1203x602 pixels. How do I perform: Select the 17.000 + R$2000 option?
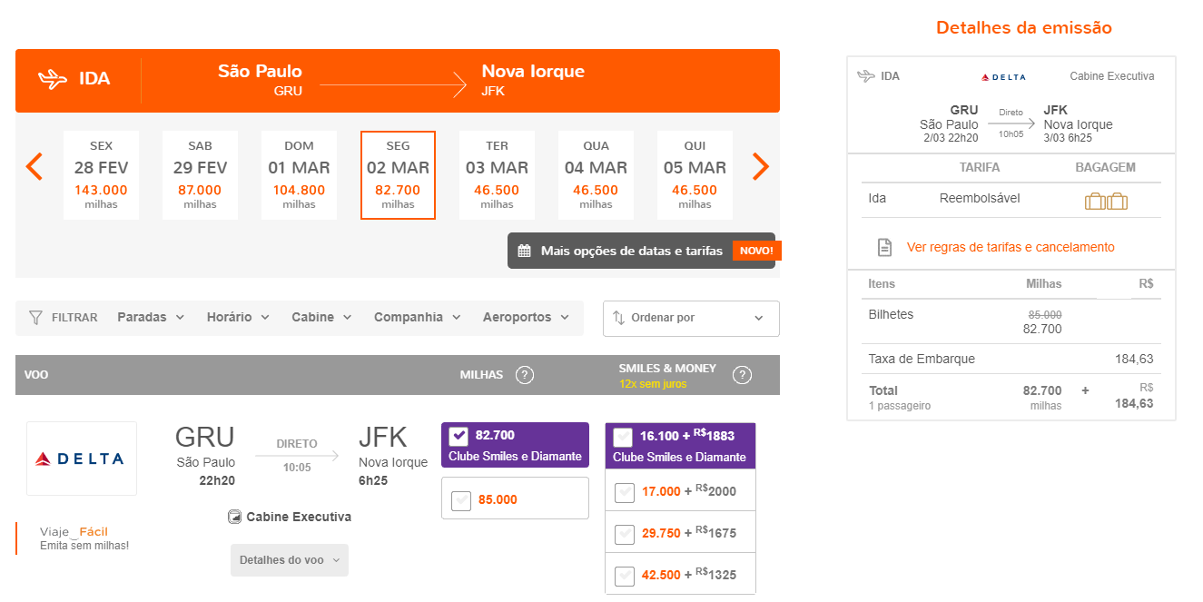[x=625, y=492]
